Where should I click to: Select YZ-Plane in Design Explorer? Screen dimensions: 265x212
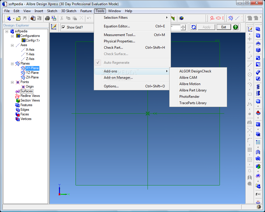[x=32, y=73]
